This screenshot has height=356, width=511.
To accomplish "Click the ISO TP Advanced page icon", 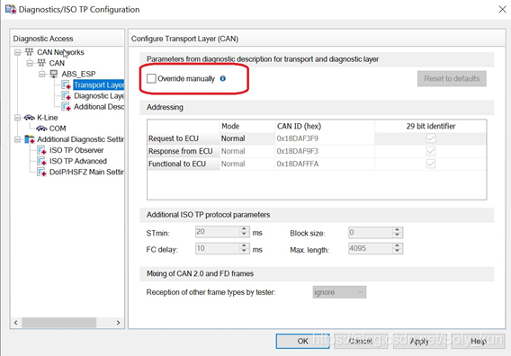I will [41, 161].
